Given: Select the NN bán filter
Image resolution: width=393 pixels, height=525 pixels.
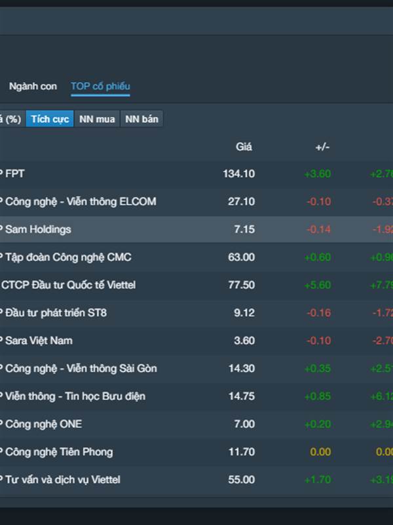Looking at the screenshot, I should point(141,119).
